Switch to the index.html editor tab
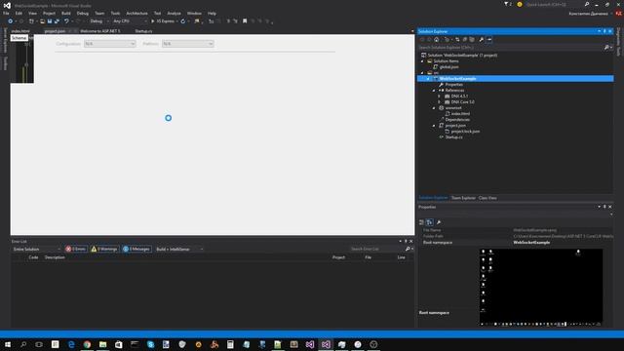This screenshot has height=351, width=624. (20, 31)
